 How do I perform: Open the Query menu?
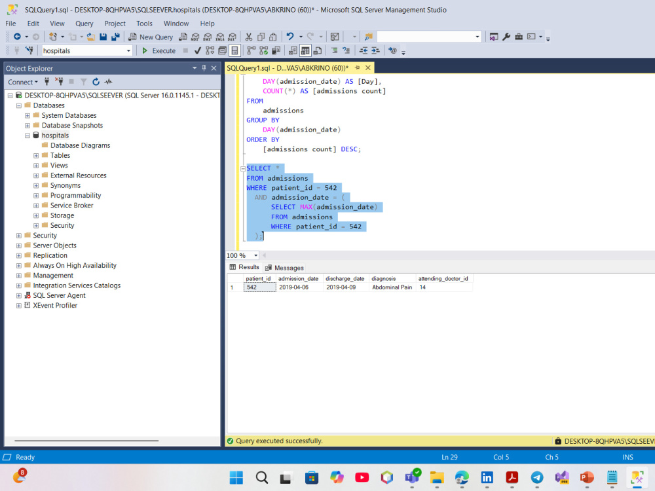(x=84, y=23)
